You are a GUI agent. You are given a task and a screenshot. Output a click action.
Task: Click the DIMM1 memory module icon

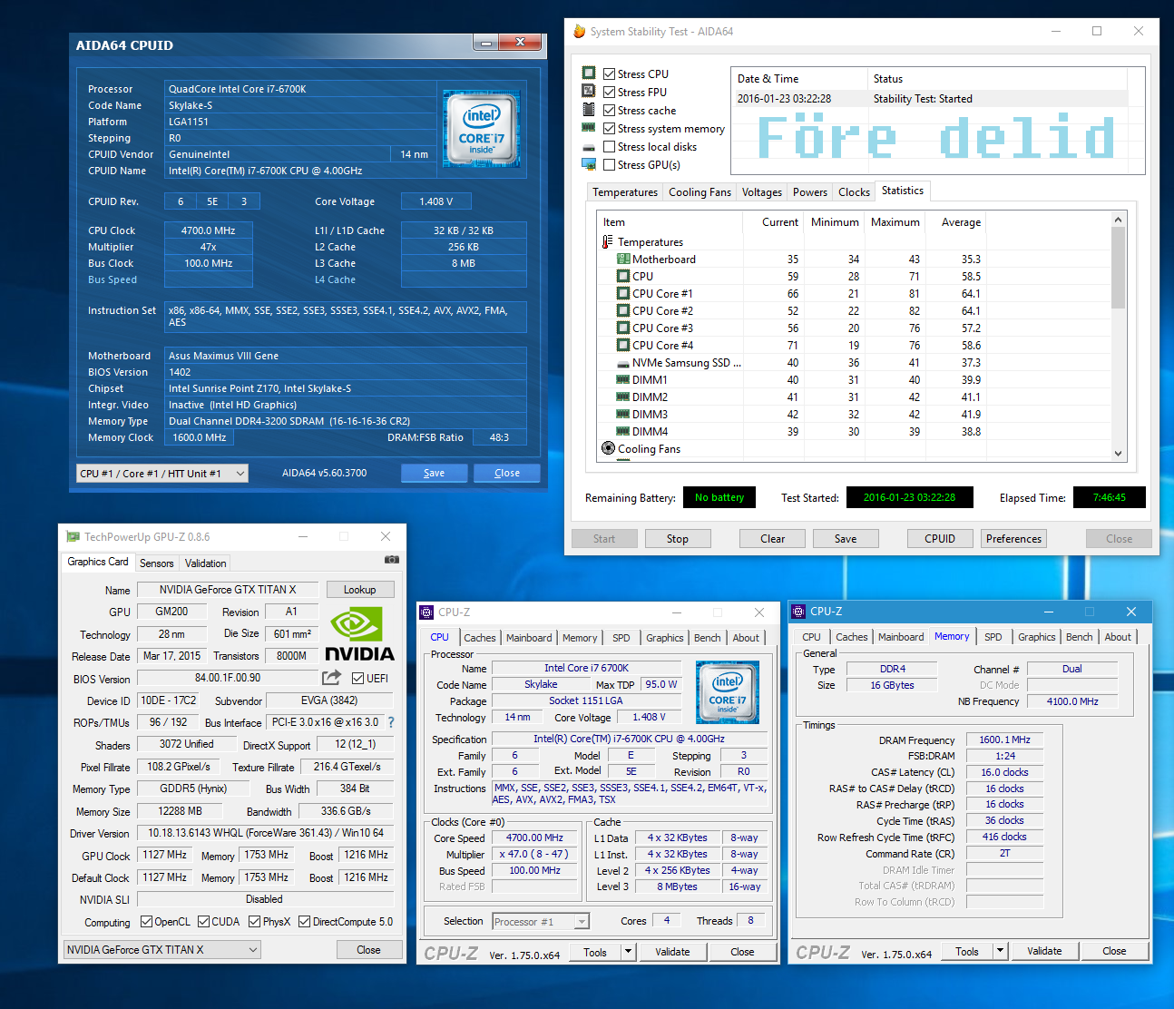point(622,380)
